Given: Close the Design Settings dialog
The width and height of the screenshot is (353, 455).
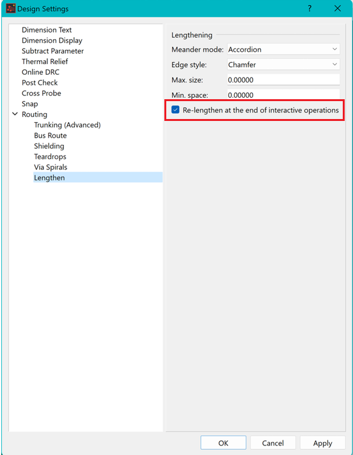Looking at the screenshot, I should pyautogui.click(x=338, y=8).
